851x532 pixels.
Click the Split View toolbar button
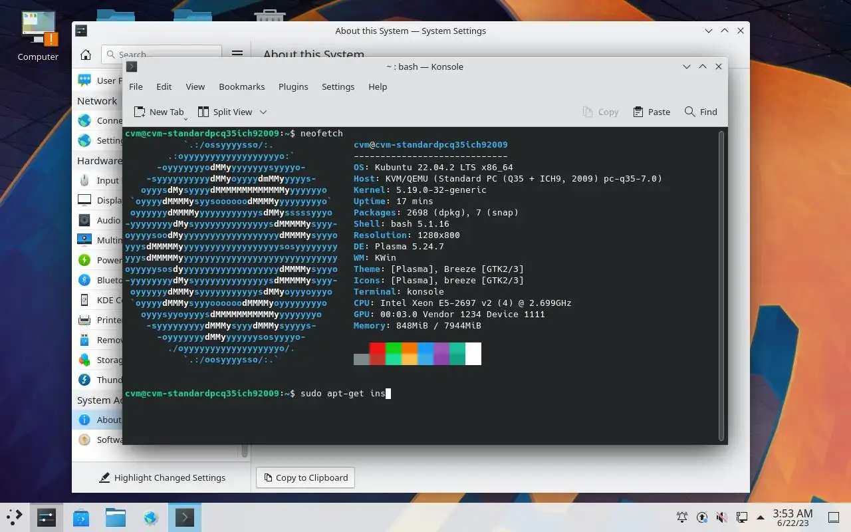[225, 112]
